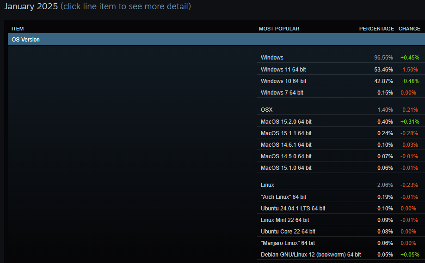Image resolution: width=425 pixels, height=263 pixels.
Task: Click the Windows 7 64 bit row
Action: click(x=341, y=93)
